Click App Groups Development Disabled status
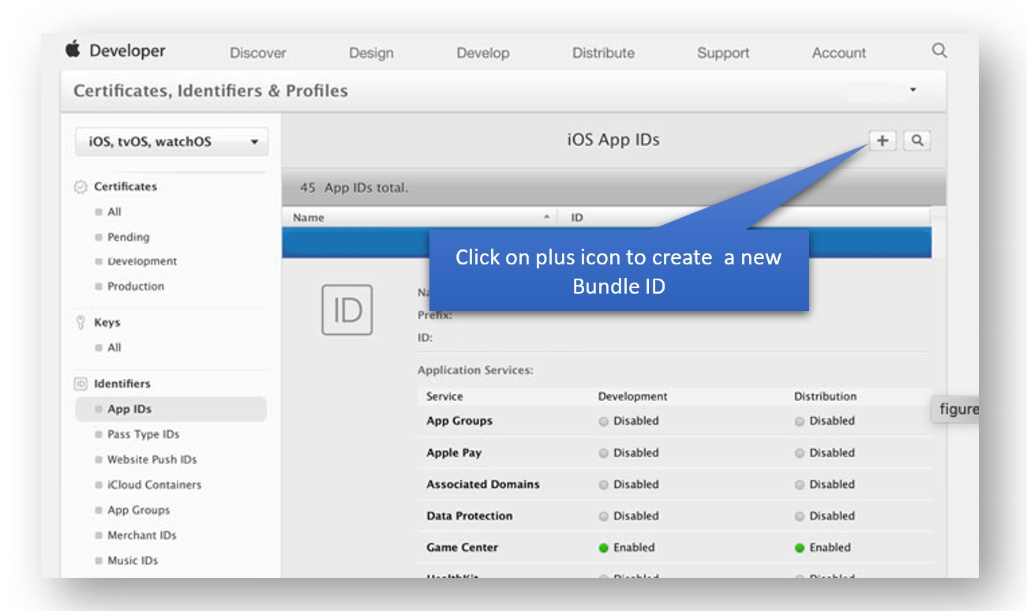1027x611 pixels. coord(628,421)
